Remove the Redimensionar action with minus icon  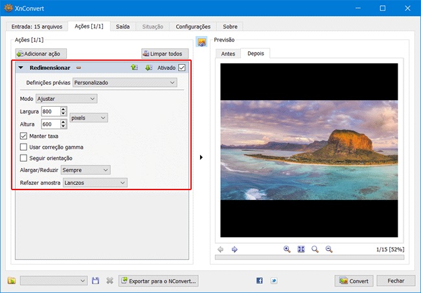[78, 67]
